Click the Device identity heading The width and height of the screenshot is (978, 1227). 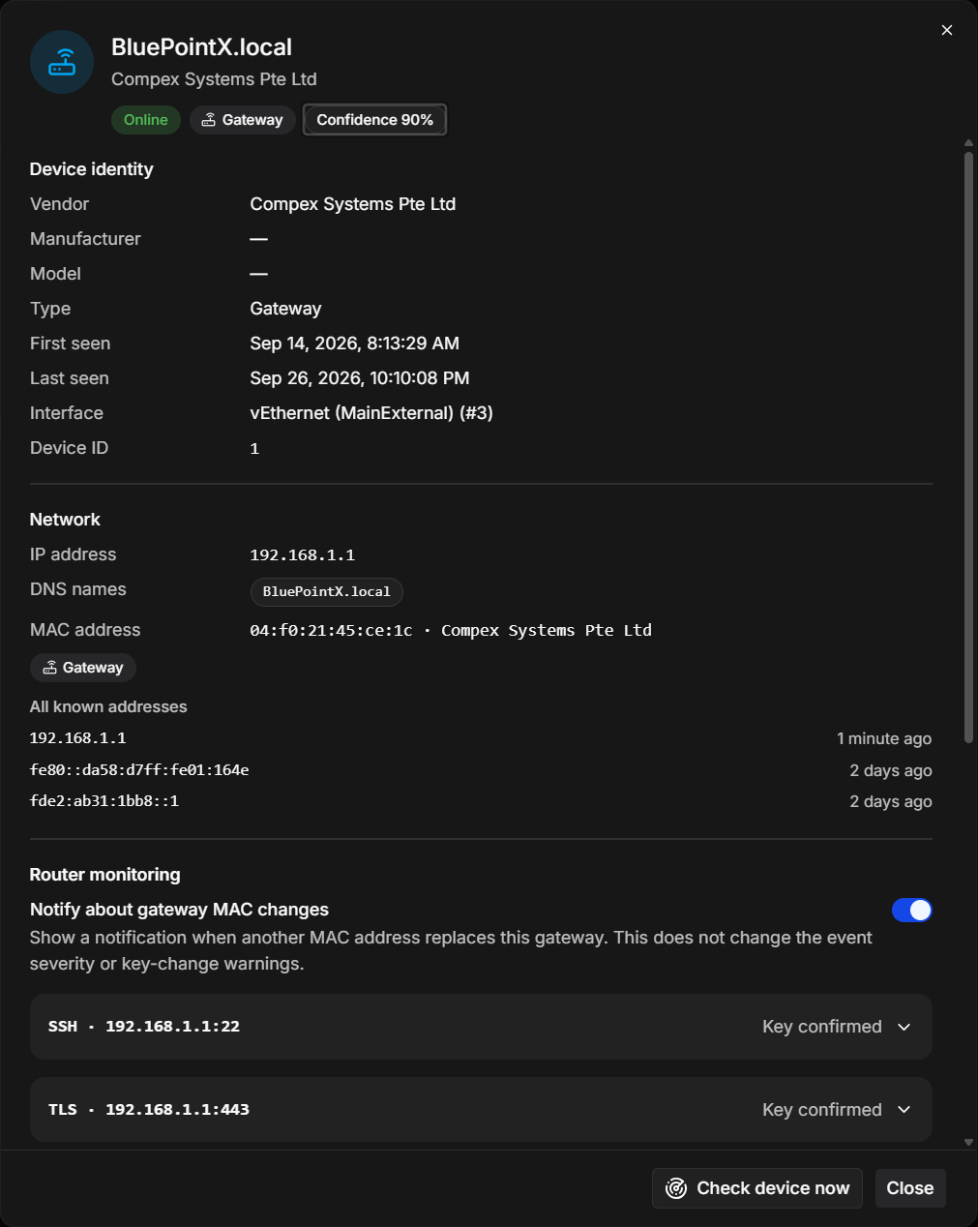tap(92, 169)
